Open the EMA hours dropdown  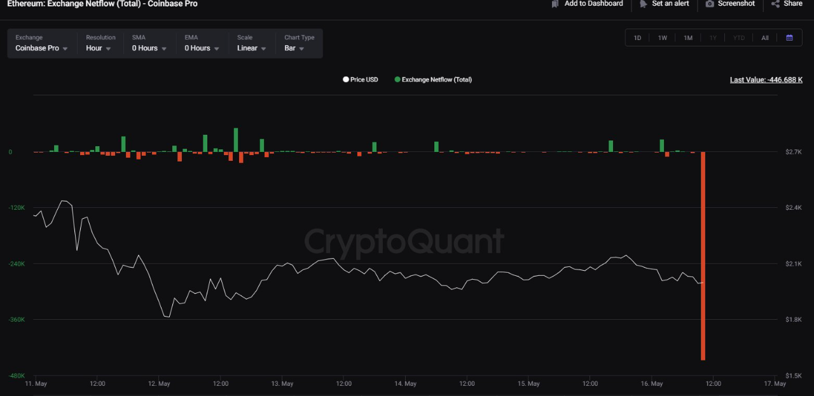pyautogui.click(x=200, y=48)
